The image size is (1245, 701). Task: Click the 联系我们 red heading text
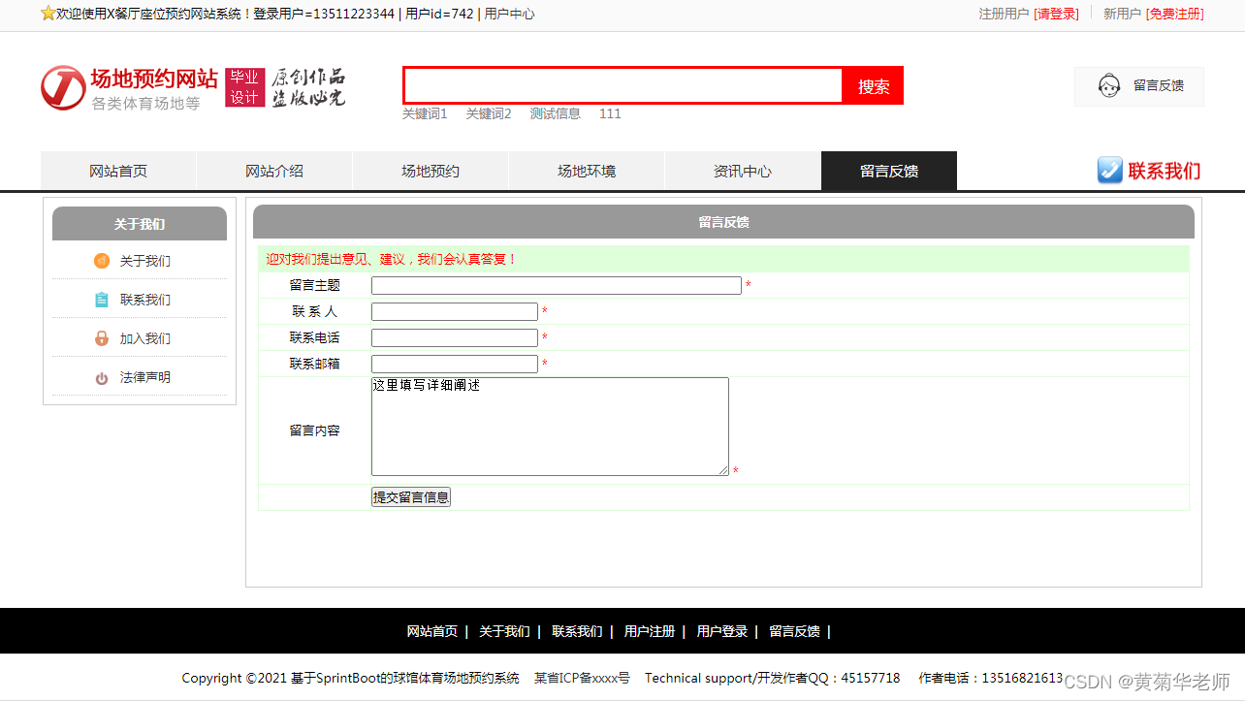[x=1165, y=171]
